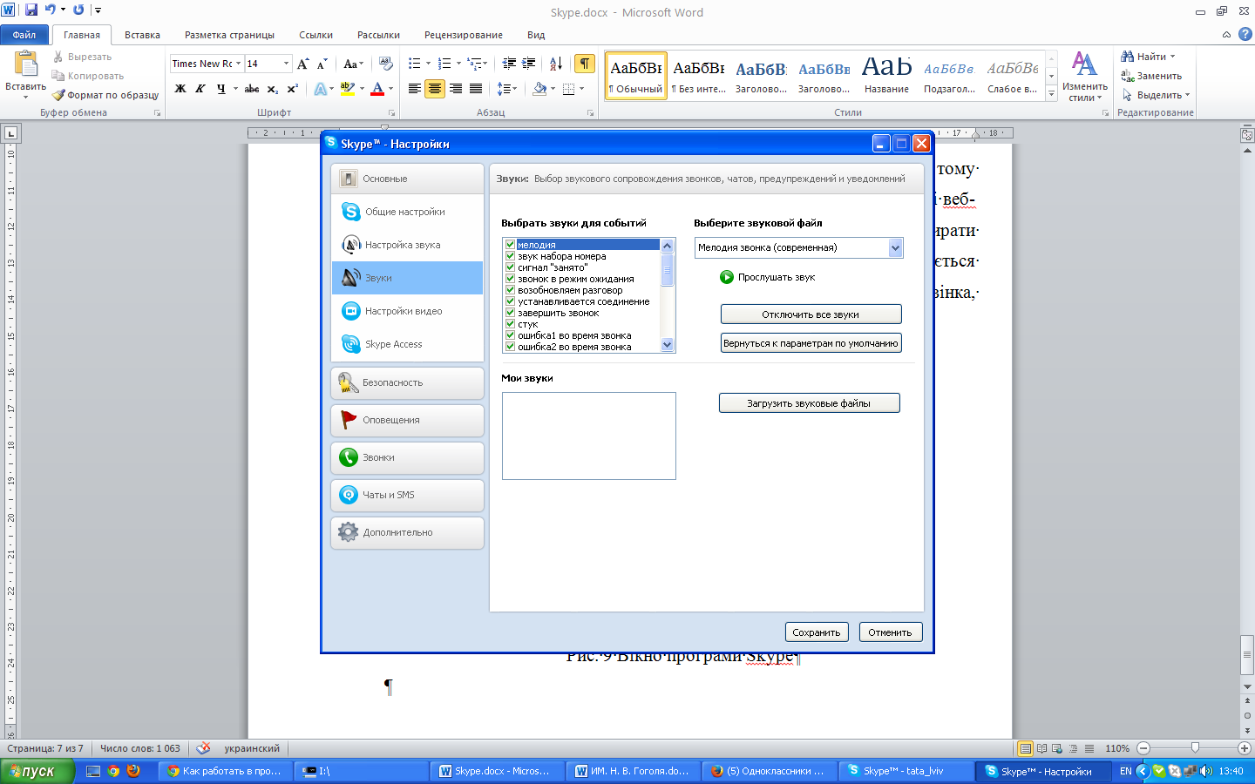Switch to Рецензирование ribbon tab
The height and width of the screenshot is (784, 1255).
click(x=463, y=35)
